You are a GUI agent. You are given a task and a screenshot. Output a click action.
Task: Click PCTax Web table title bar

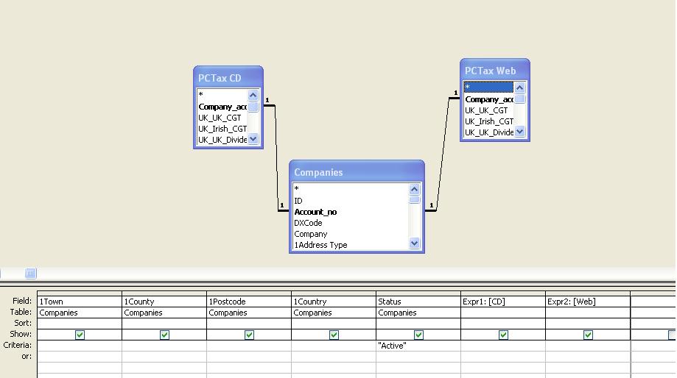pyautogui.click(x=495, y=71)
